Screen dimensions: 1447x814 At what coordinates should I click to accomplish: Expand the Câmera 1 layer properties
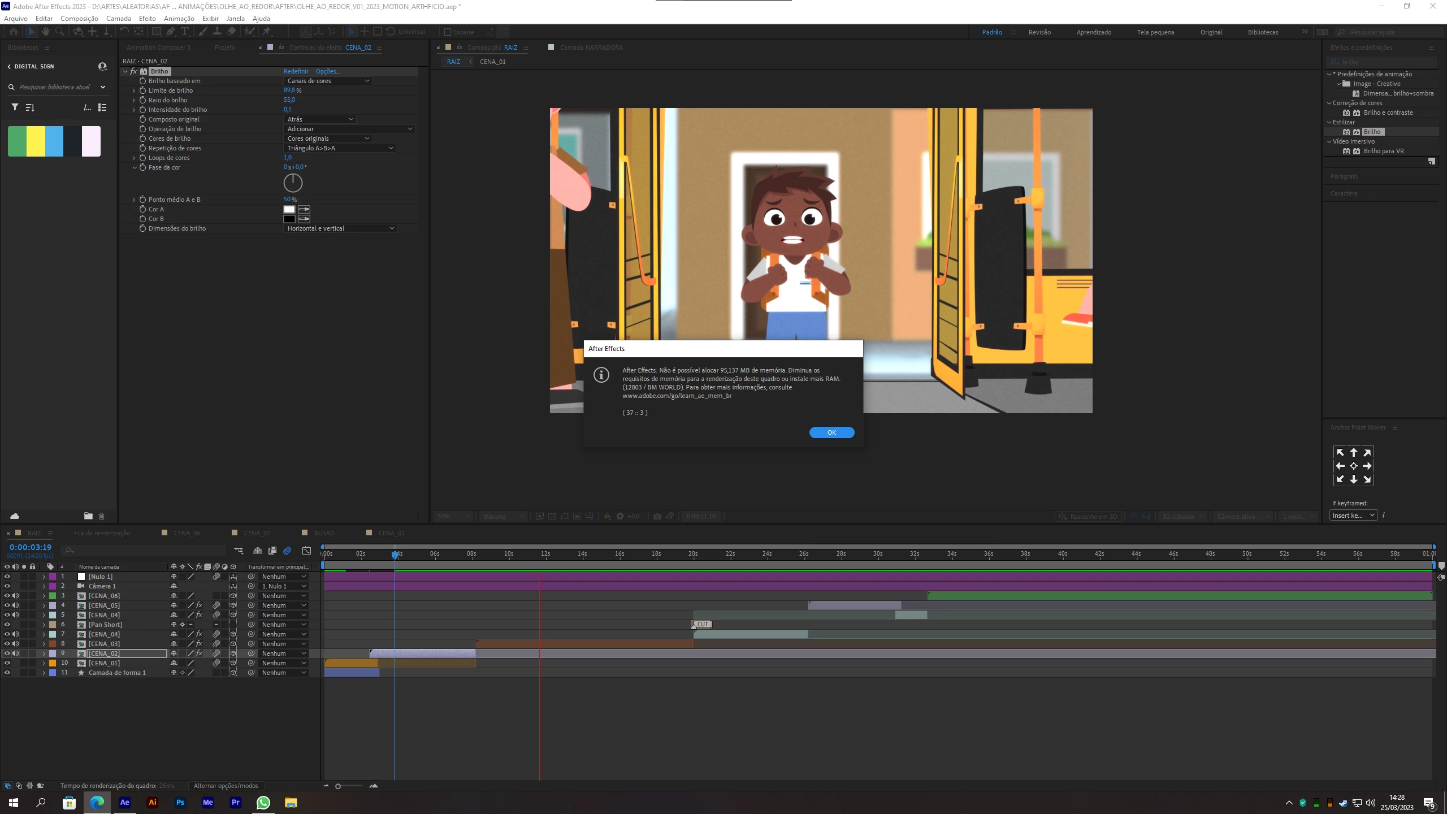44,586
